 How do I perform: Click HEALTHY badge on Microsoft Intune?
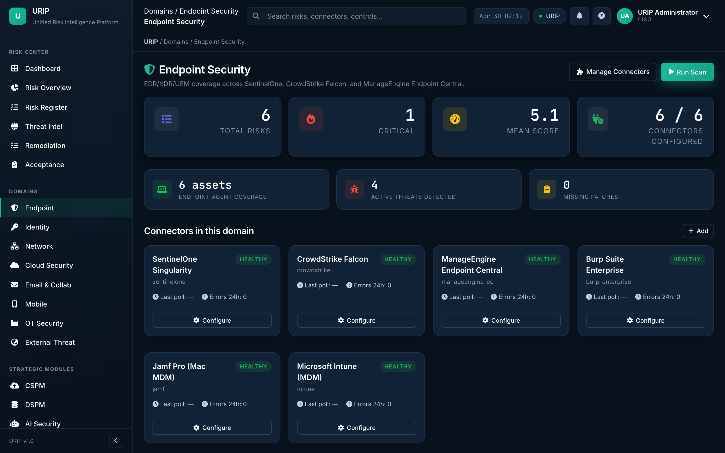[398, 366]
